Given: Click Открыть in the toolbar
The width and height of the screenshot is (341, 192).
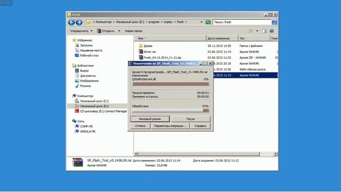Looking at the screenshot, I should click(x=106, y=31).
